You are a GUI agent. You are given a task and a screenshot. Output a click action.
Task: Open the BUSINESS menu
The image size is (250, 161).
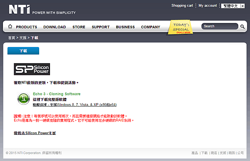click(125, 27)
